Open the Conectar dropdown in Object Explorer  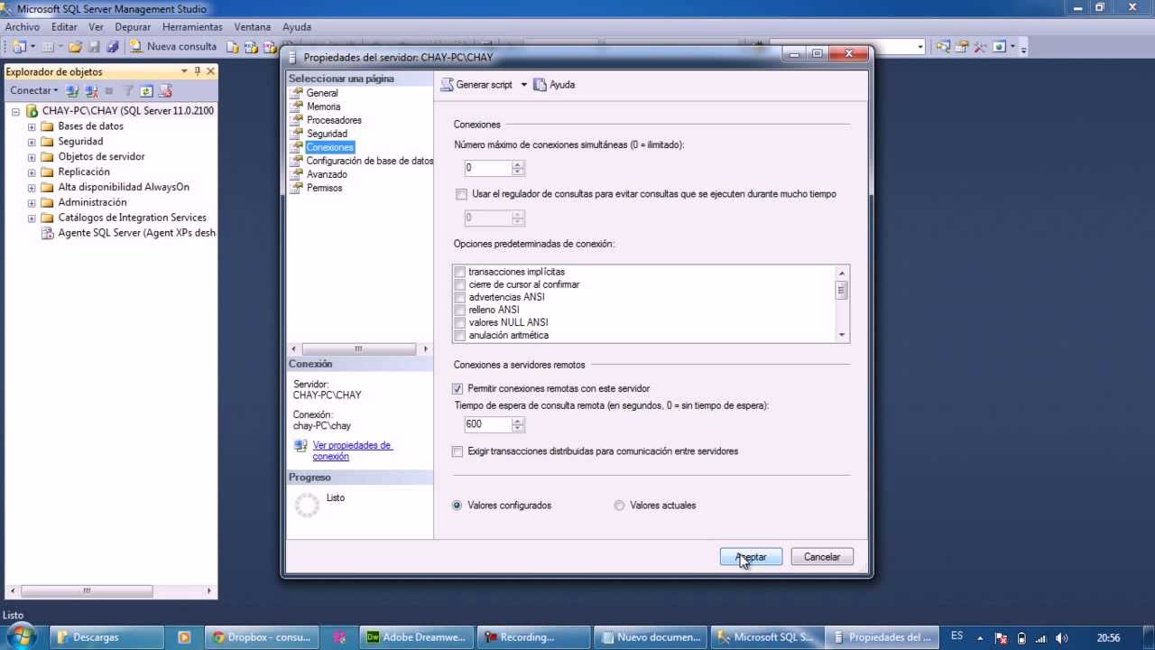[34, 90]
